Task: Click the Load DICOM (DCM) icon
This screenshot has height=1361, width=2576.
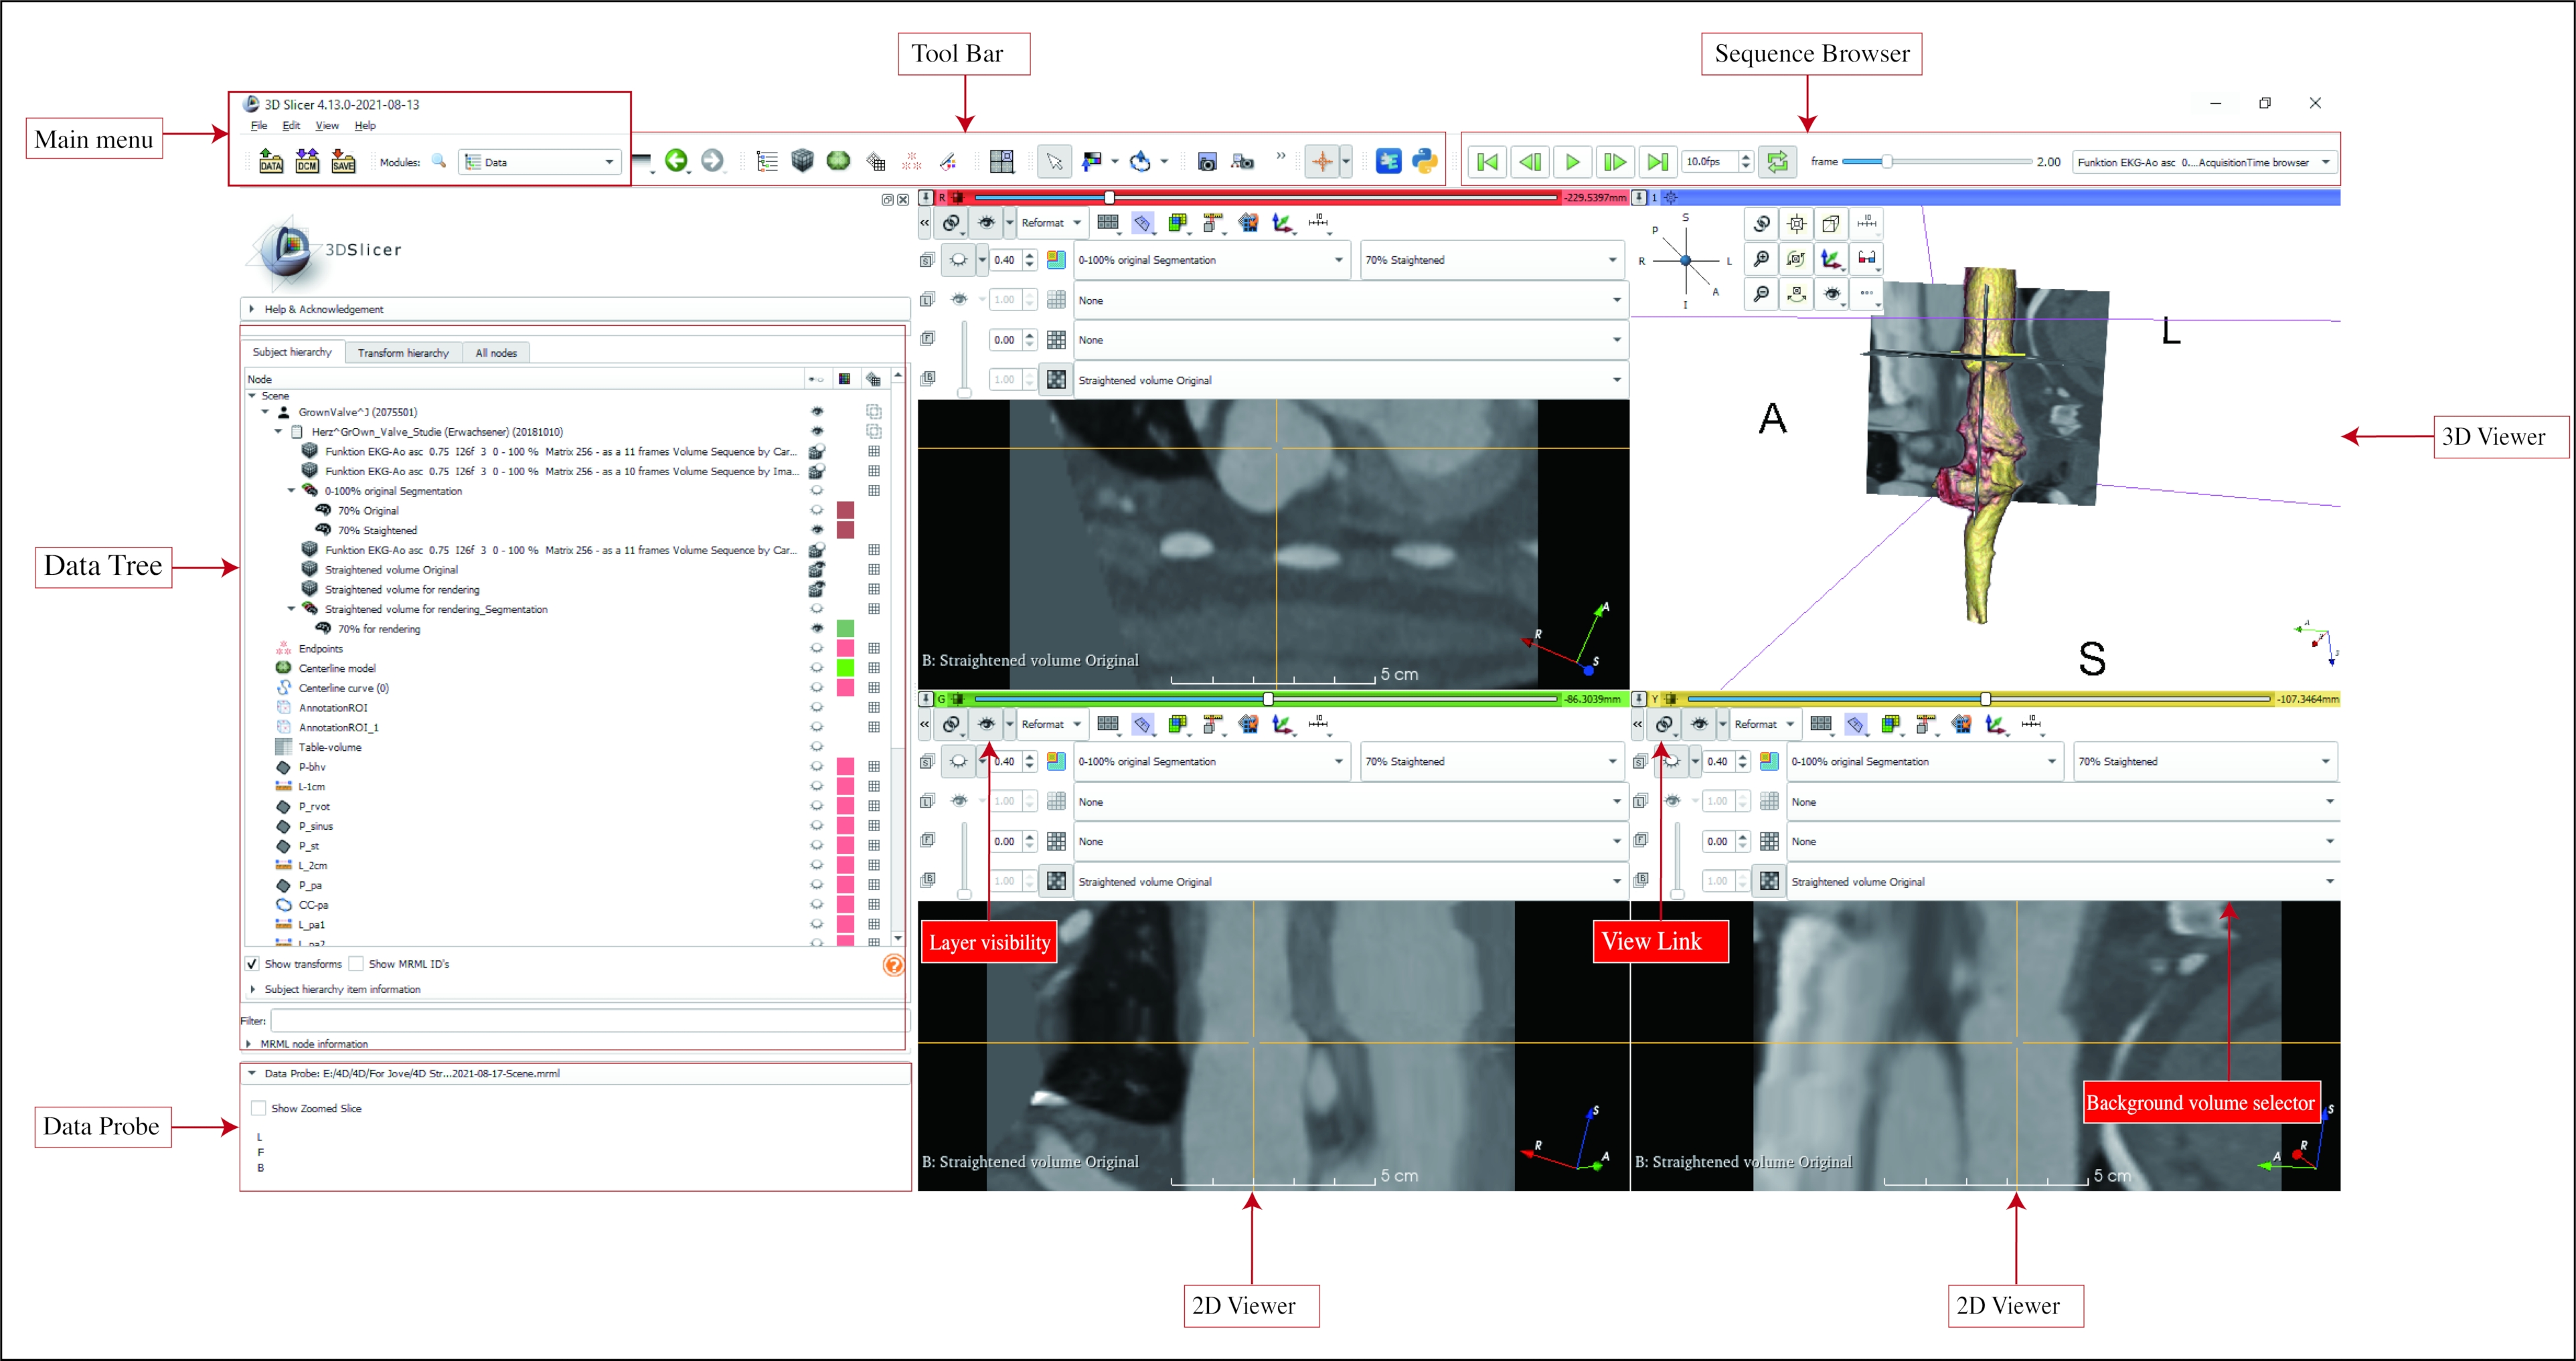Action: tap(307, 161)
